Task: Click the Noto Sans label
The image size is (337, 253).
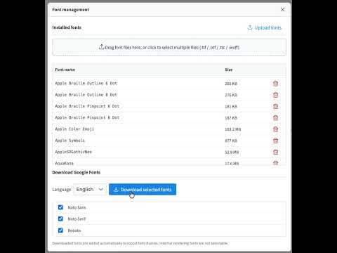Action: (77, 207)
